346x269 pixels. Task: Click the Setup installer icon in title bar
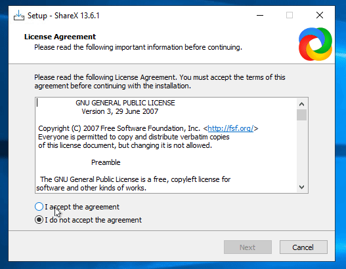19,16
